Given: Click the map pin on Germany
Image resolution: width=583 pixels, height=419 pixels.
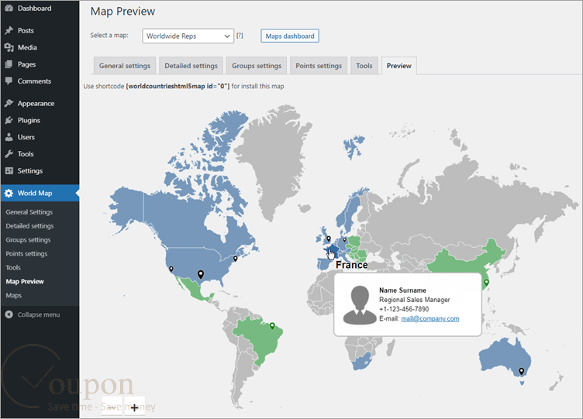Looking at the screenshot, I should click(x=345, y=240).
